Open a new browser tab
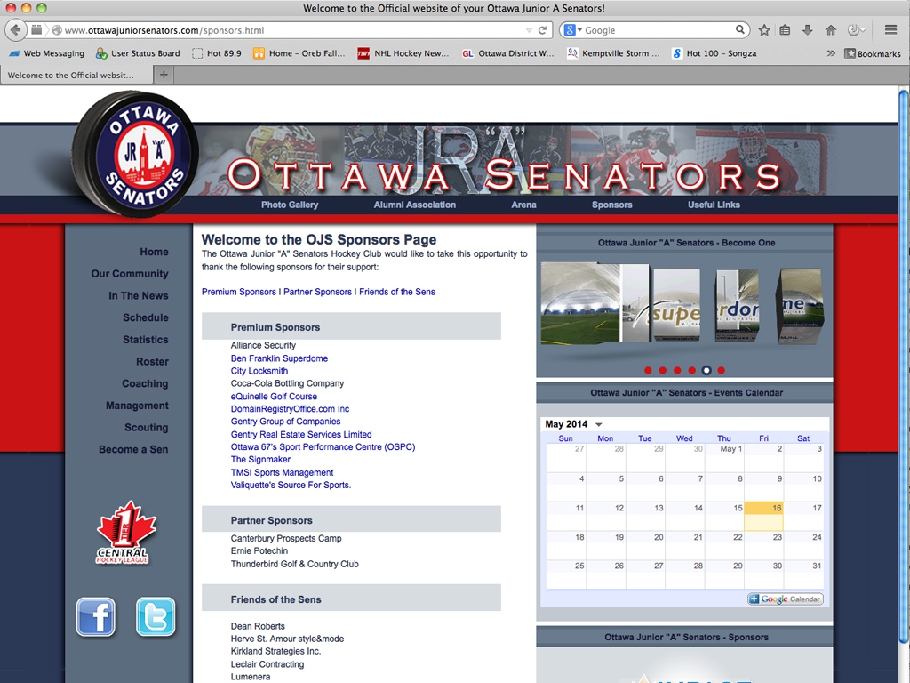Viewport: 910px width, 683px height. point(164,75)
